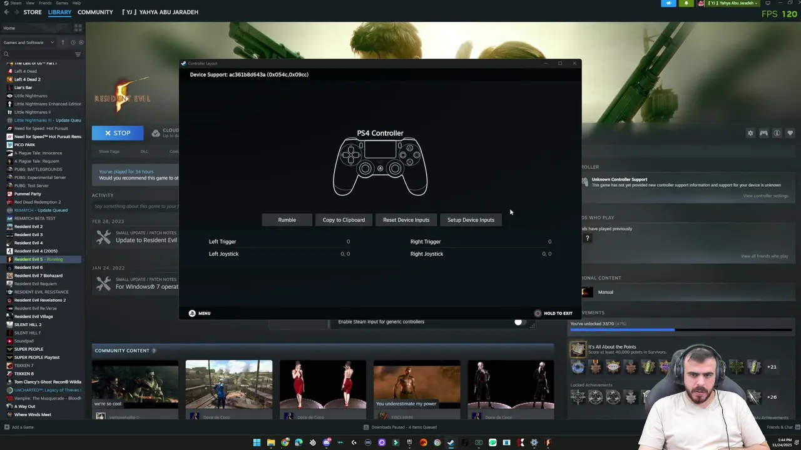Click the Rumble button
Screen dimensions: 801x450
coord(287,220)
